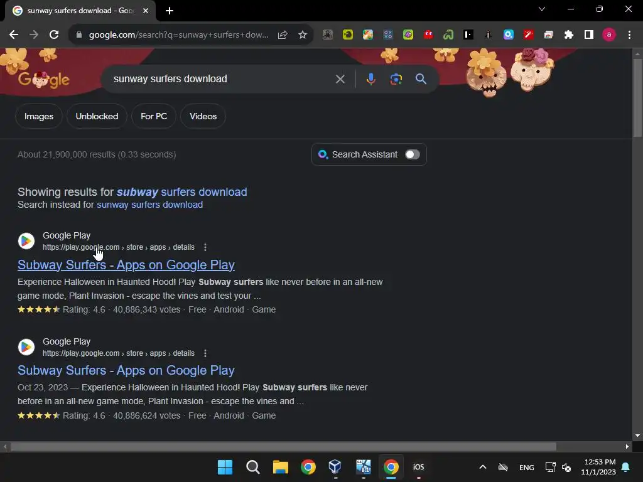Open Chrome's three-dot menu
This screenshot has height=482, width=643.
(x=629, y=35)
